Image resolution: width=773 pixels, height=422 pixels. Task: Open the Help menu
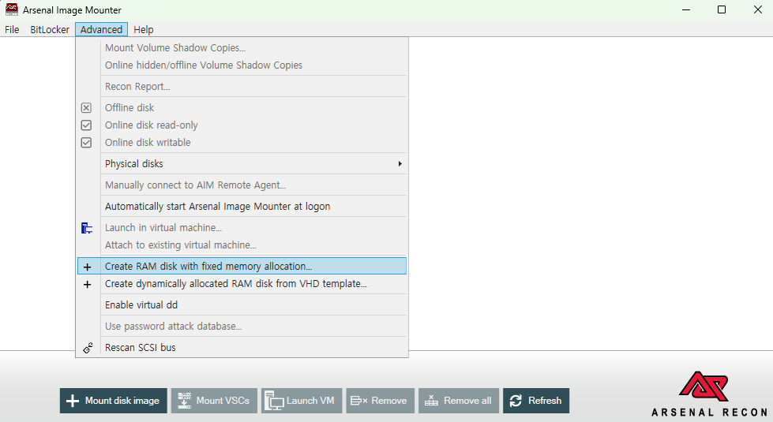[x=144, y=29]
